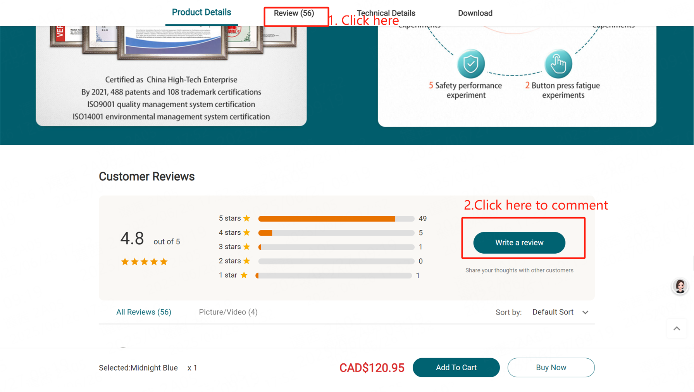Show Picture/Video (4) reviews
This screenshot has height=392, width=694.
tap(228, 312)
